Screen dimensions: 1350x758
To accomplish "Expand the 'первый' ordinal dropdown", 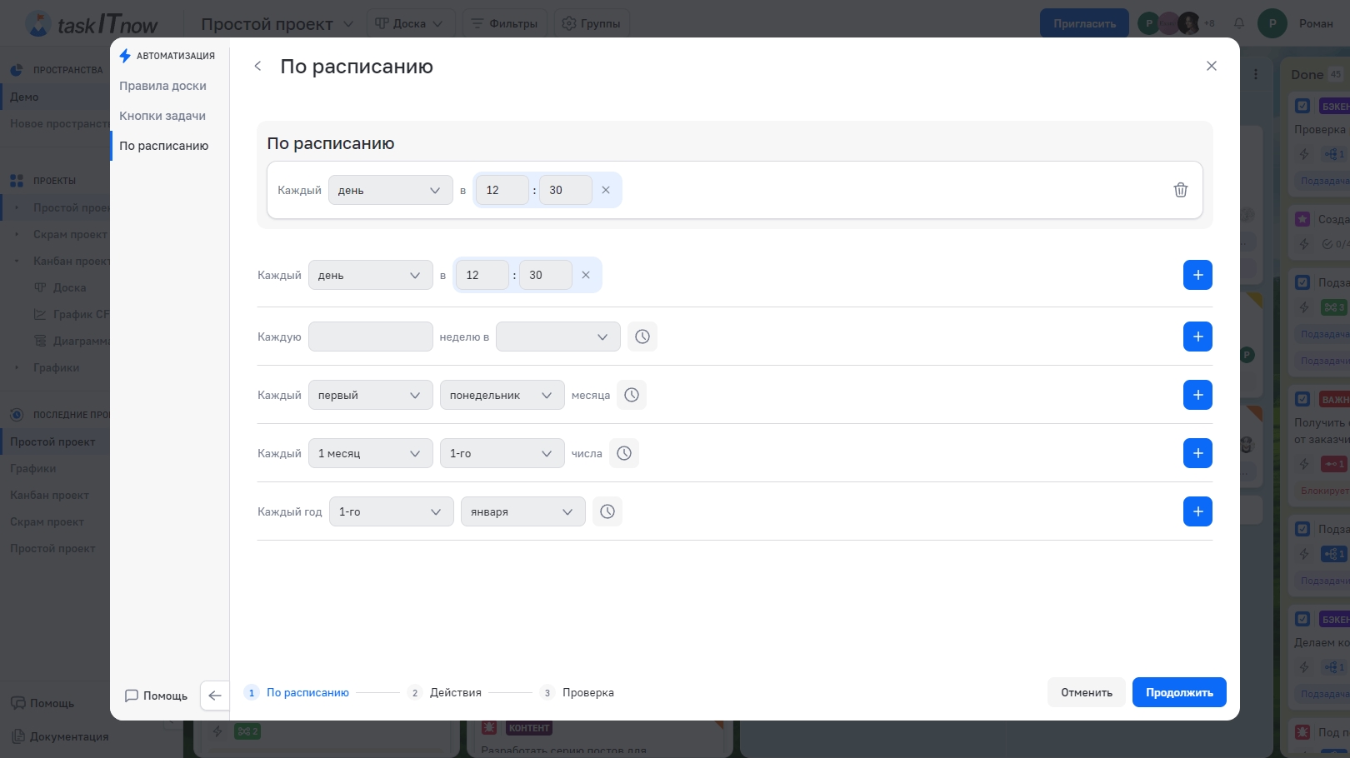I will [x=370, y=395].
